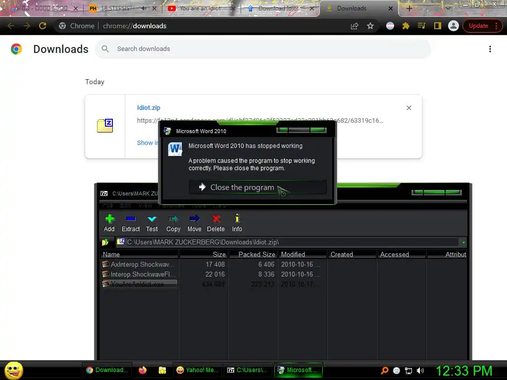The height and width of the screenshot is (380, 507).
Task: Open a new Chrome tab
Action: [x=409, y=8]
